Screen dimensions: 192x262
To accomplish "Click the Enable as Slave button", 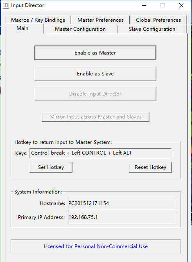I will [95, 74].
